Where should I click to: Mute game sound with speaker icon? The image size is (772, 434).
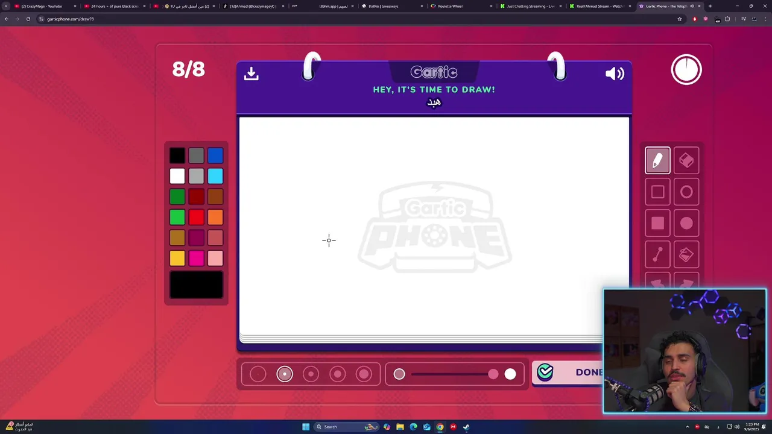(615, 74)
